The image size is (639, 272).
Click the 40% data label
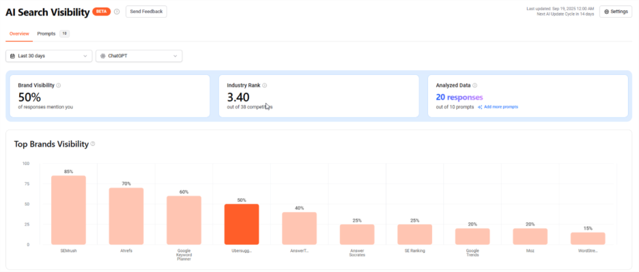pyautogui.click(x=300, y=208)
